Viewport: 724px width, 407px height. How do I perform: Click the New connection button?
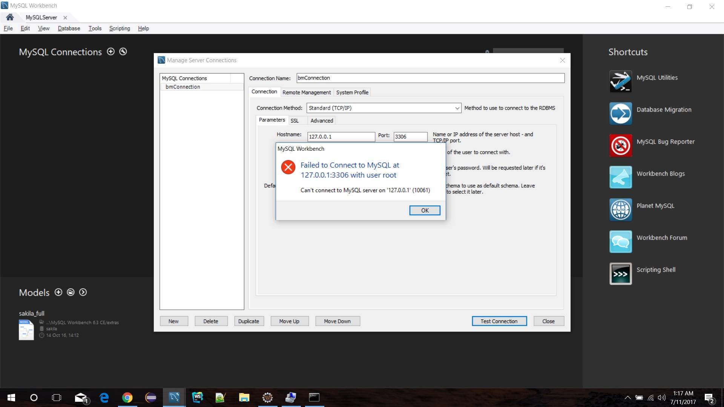(173, 321)
